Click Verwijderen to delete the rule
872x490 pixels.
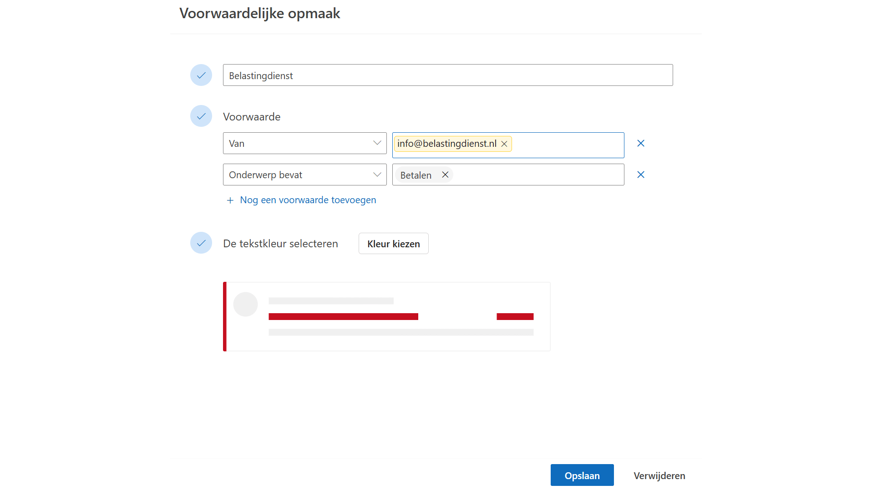point(659,476)
